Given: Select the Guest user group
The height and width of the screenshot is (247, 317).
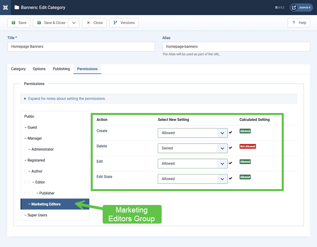Looking at the screenshot, I should 55,127.
